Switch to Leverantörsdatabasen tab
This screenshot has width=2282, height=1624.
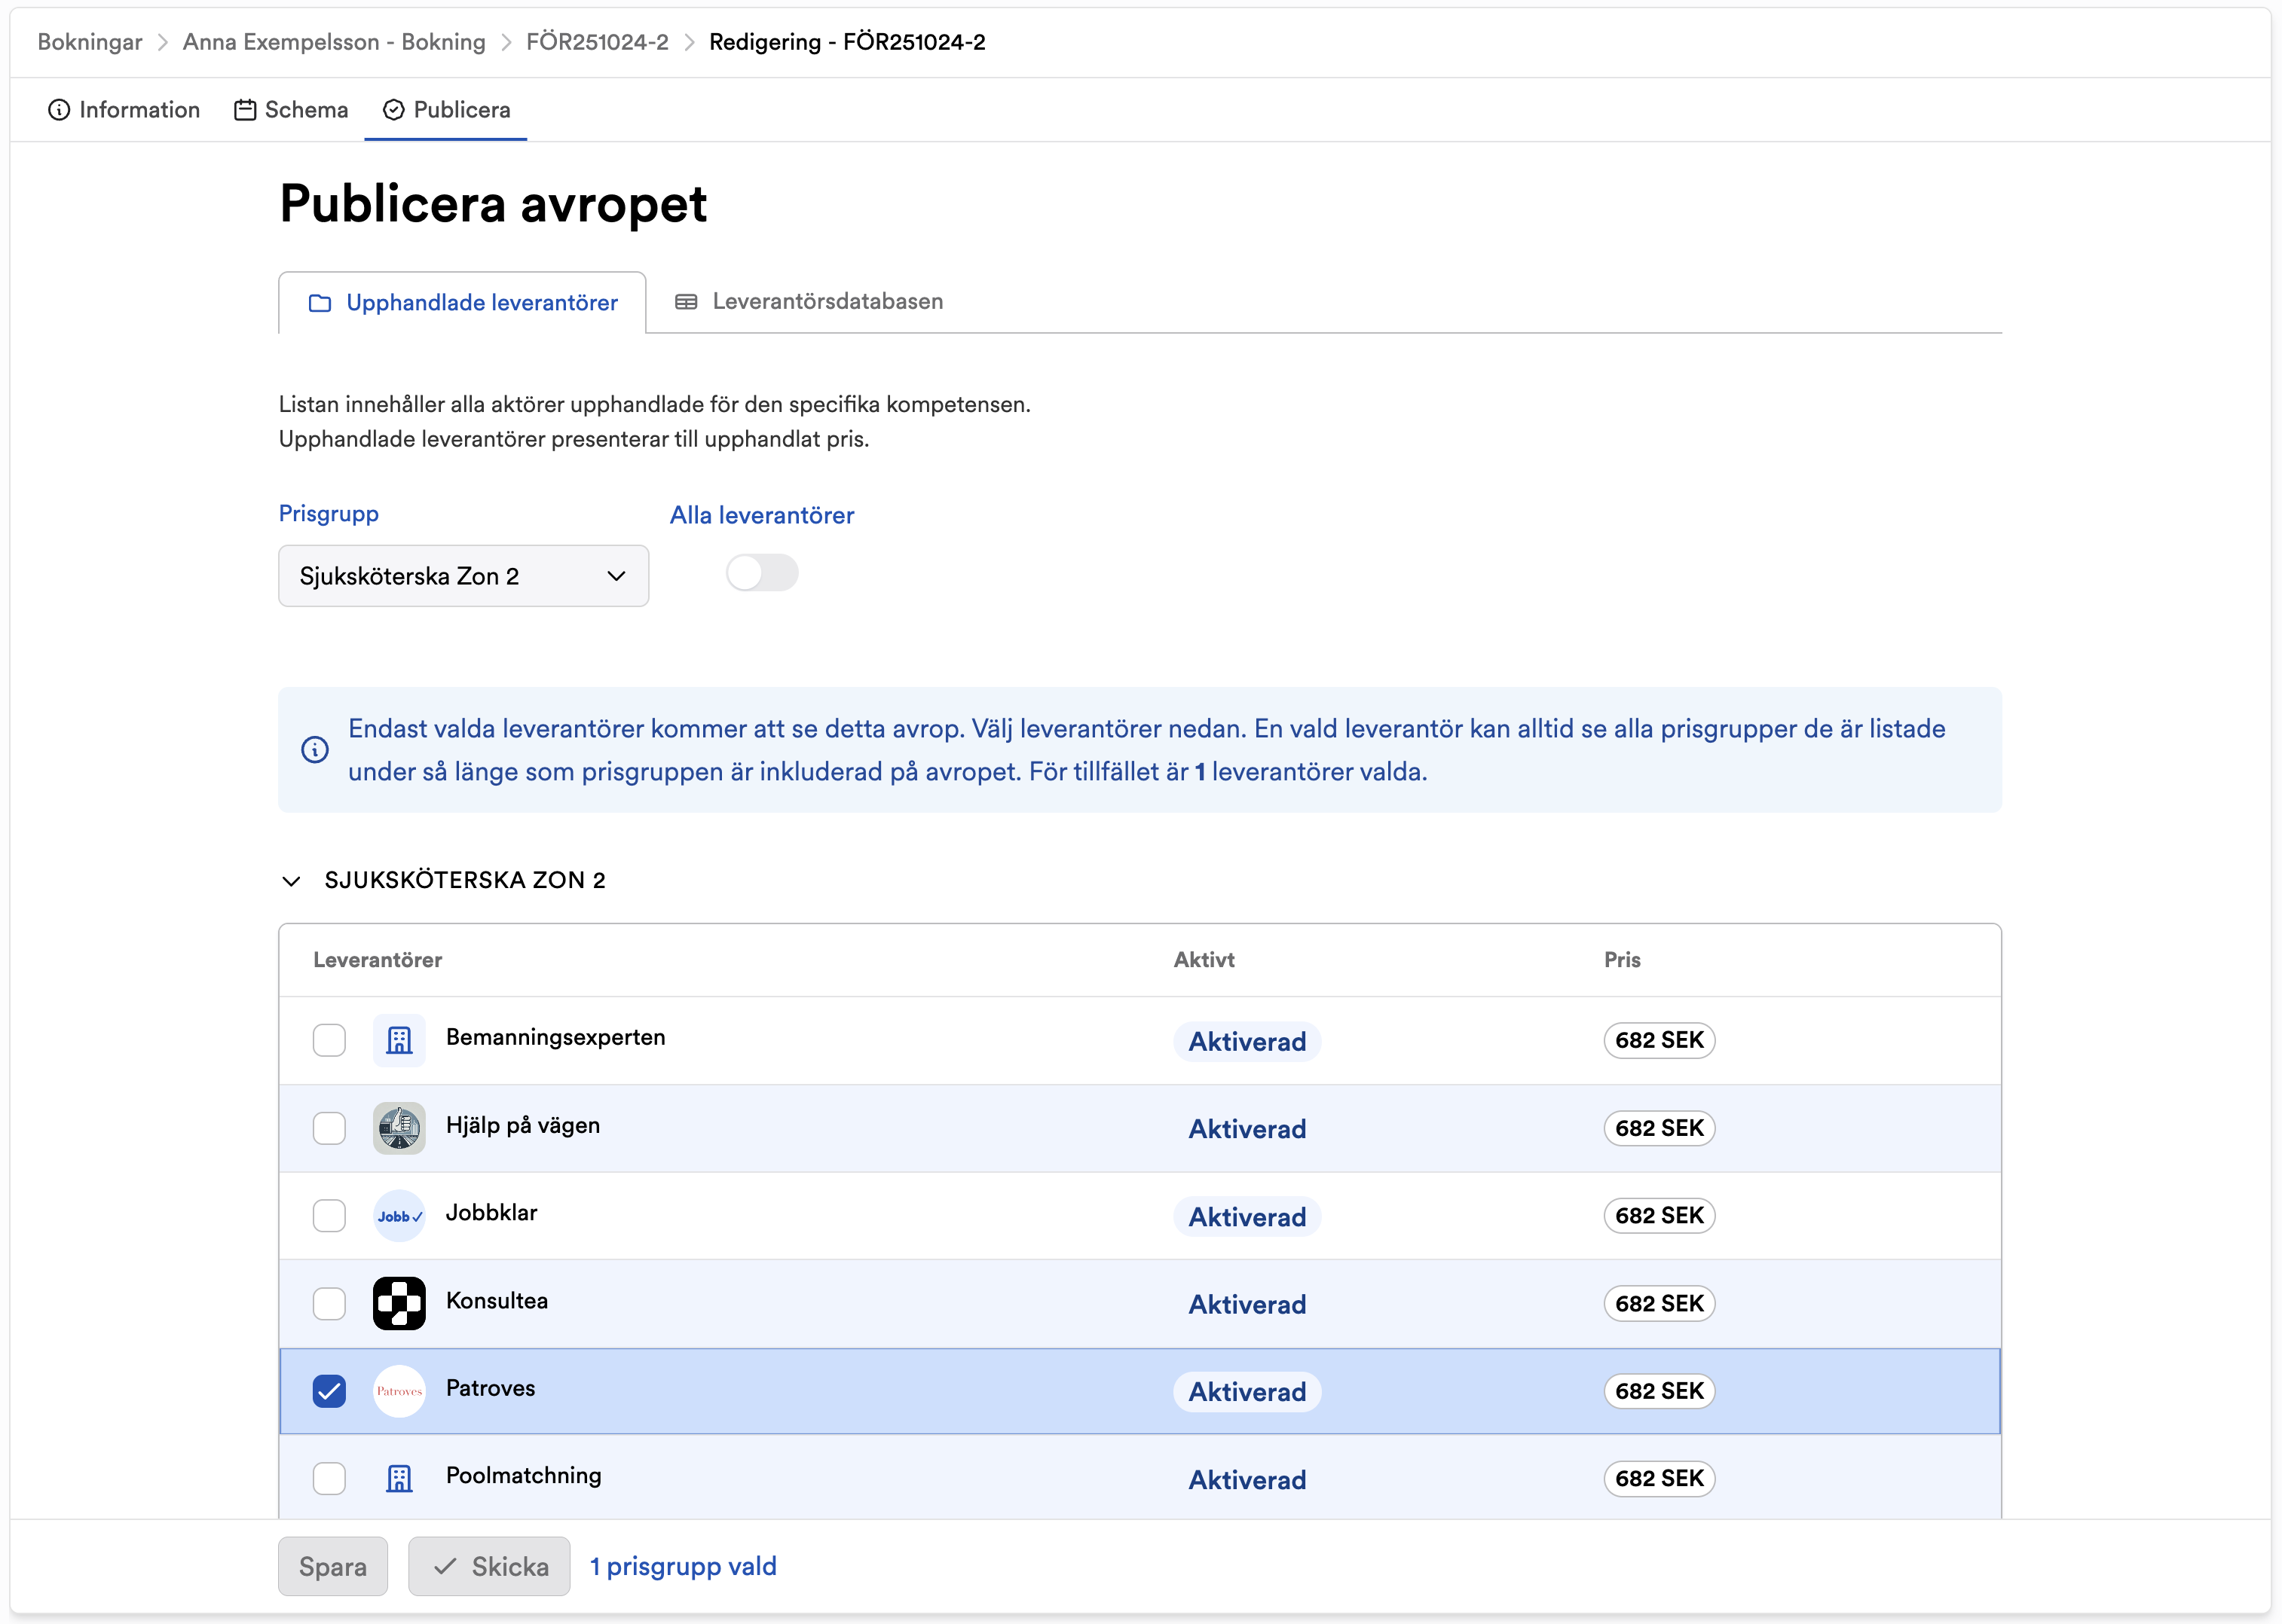click(809, 302)
